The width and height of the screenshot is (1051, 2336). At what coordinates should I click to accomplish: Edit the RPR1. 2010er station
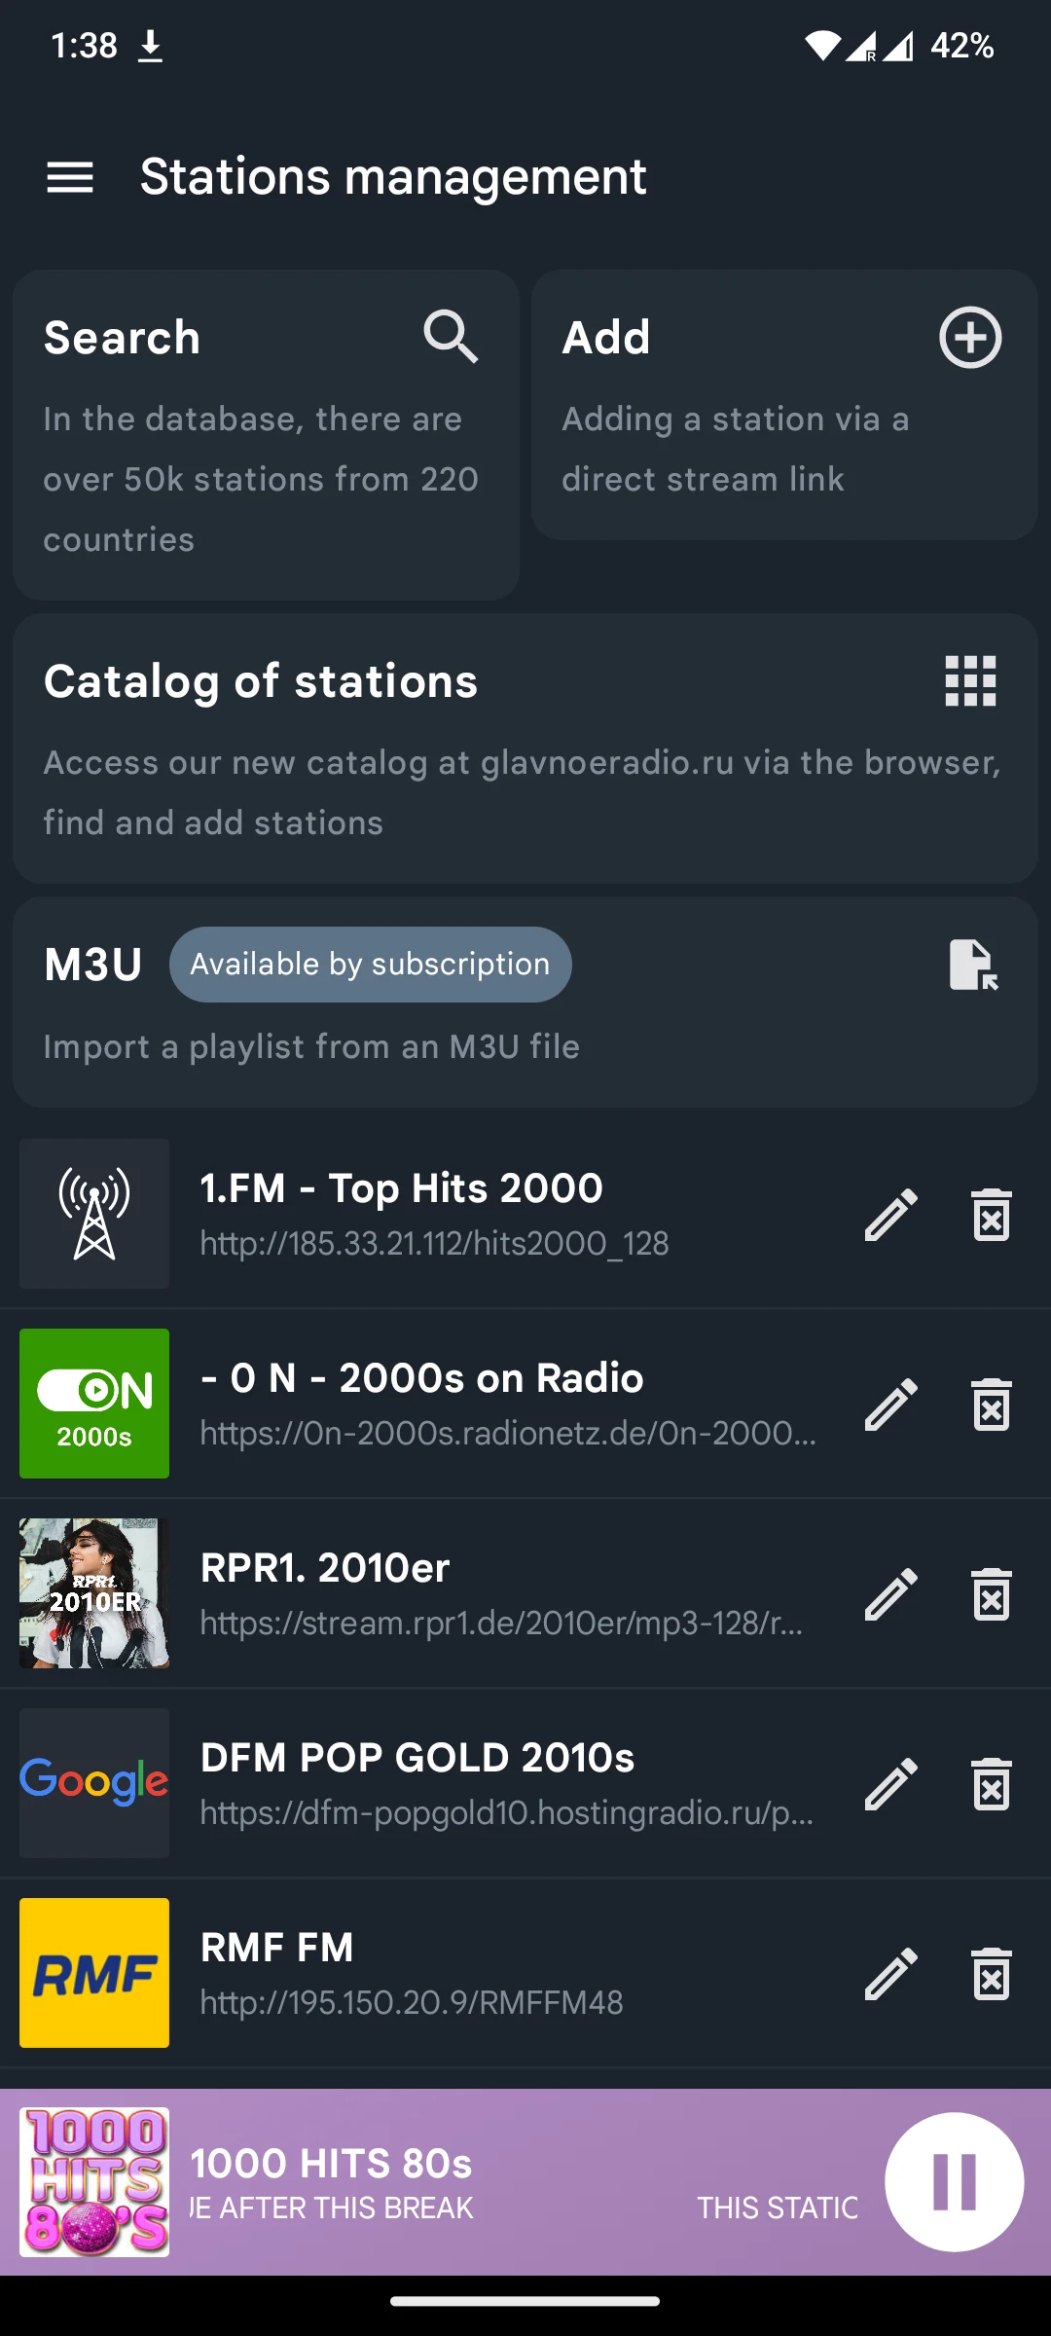891,1593
